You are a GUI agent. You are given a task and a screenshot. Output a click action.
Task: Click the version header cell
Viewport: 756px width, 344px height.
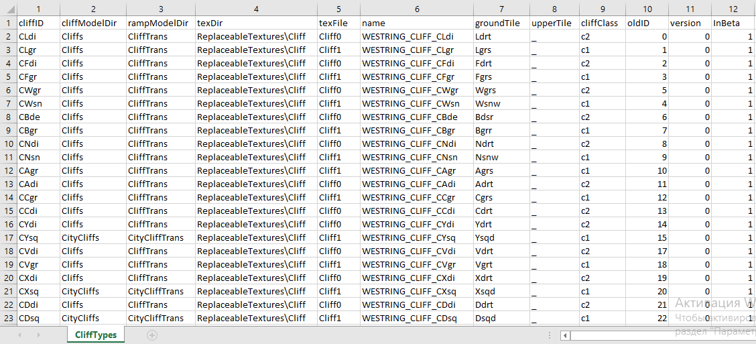pos(690,23)
